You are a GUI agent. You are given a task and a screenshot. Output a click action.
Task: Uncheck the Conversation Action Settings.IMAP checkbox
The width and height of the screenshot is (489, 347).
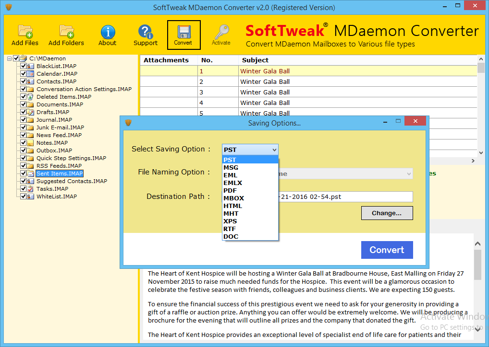click(x=23, y=89)
